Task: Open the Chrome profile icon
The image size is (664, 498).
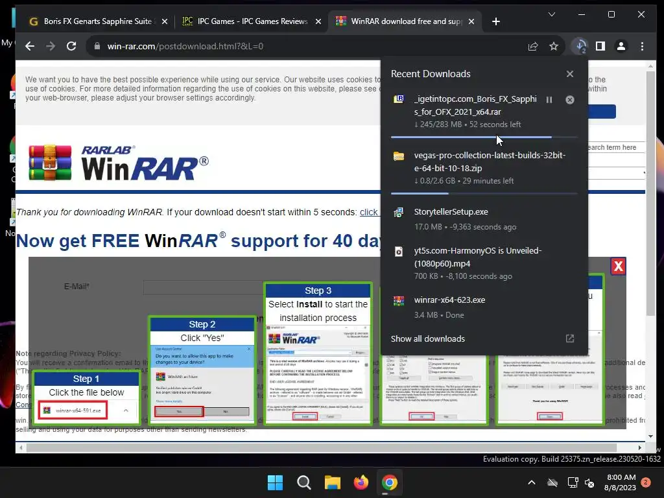Action: [621, 46]
